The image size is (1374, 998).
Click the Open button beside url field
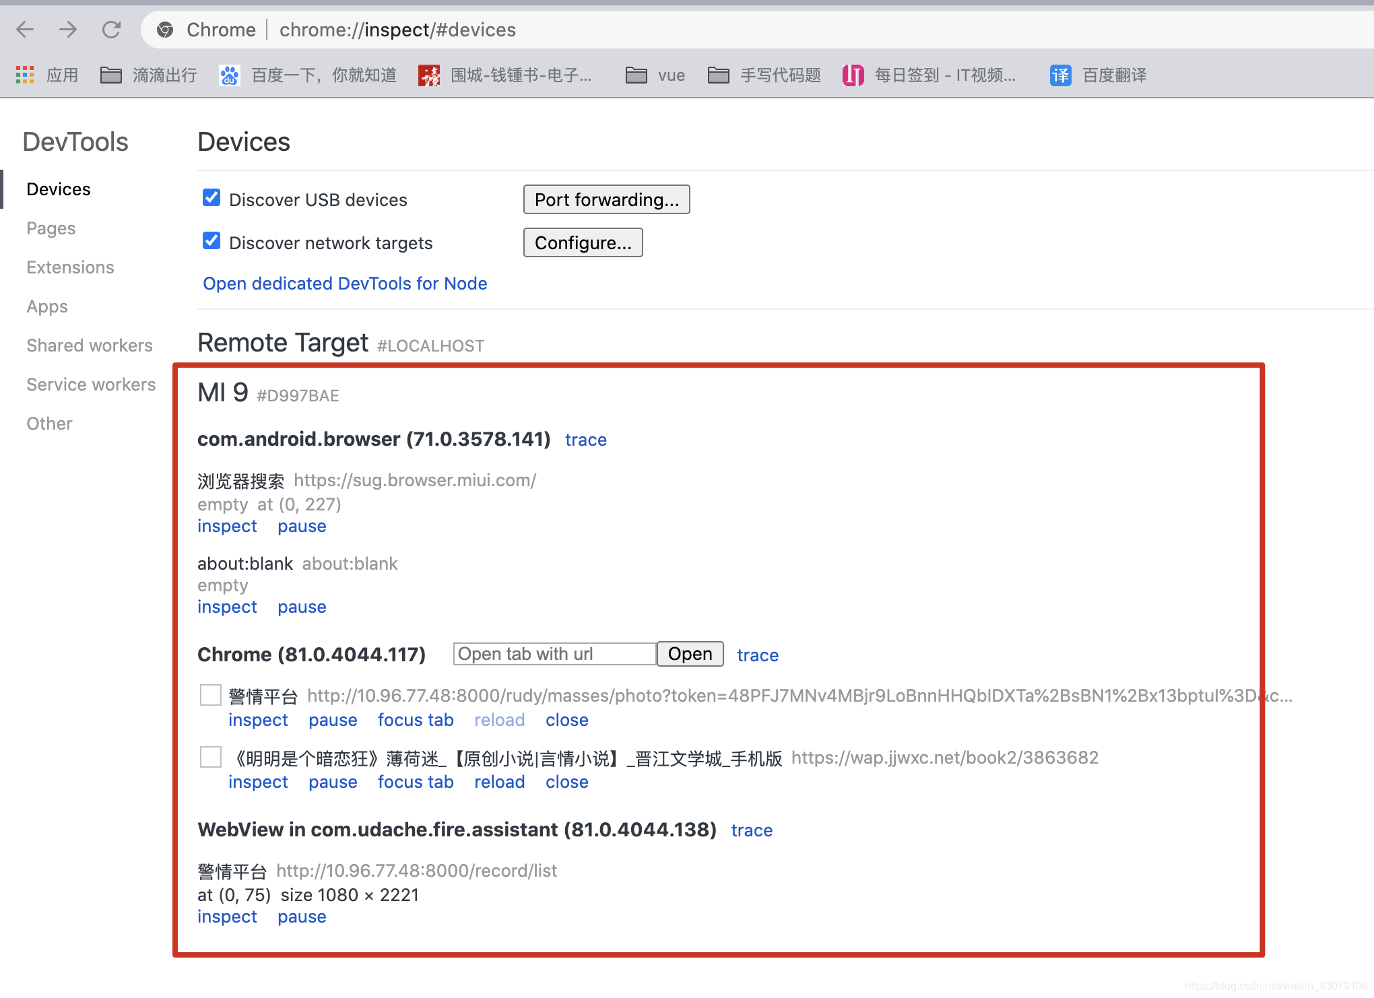click(690, 654)
